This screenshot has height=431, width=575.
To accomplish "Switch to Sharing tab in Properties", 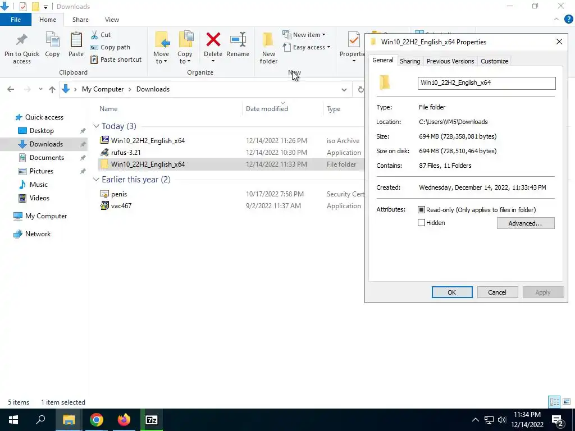I will coord(410,61).
